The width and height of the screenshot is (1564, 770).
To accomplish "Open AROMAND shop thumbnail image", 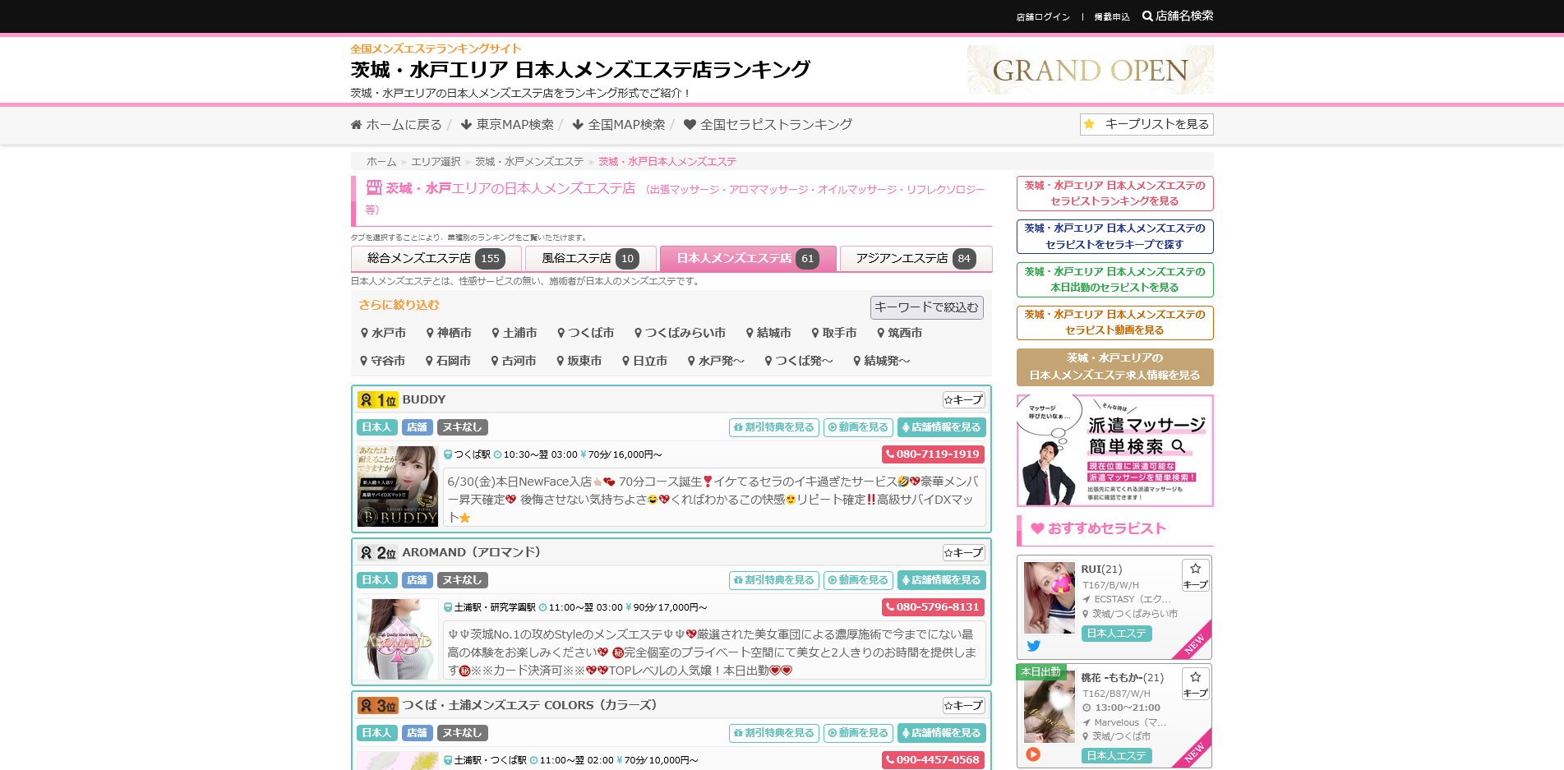I will click(398, 639).
